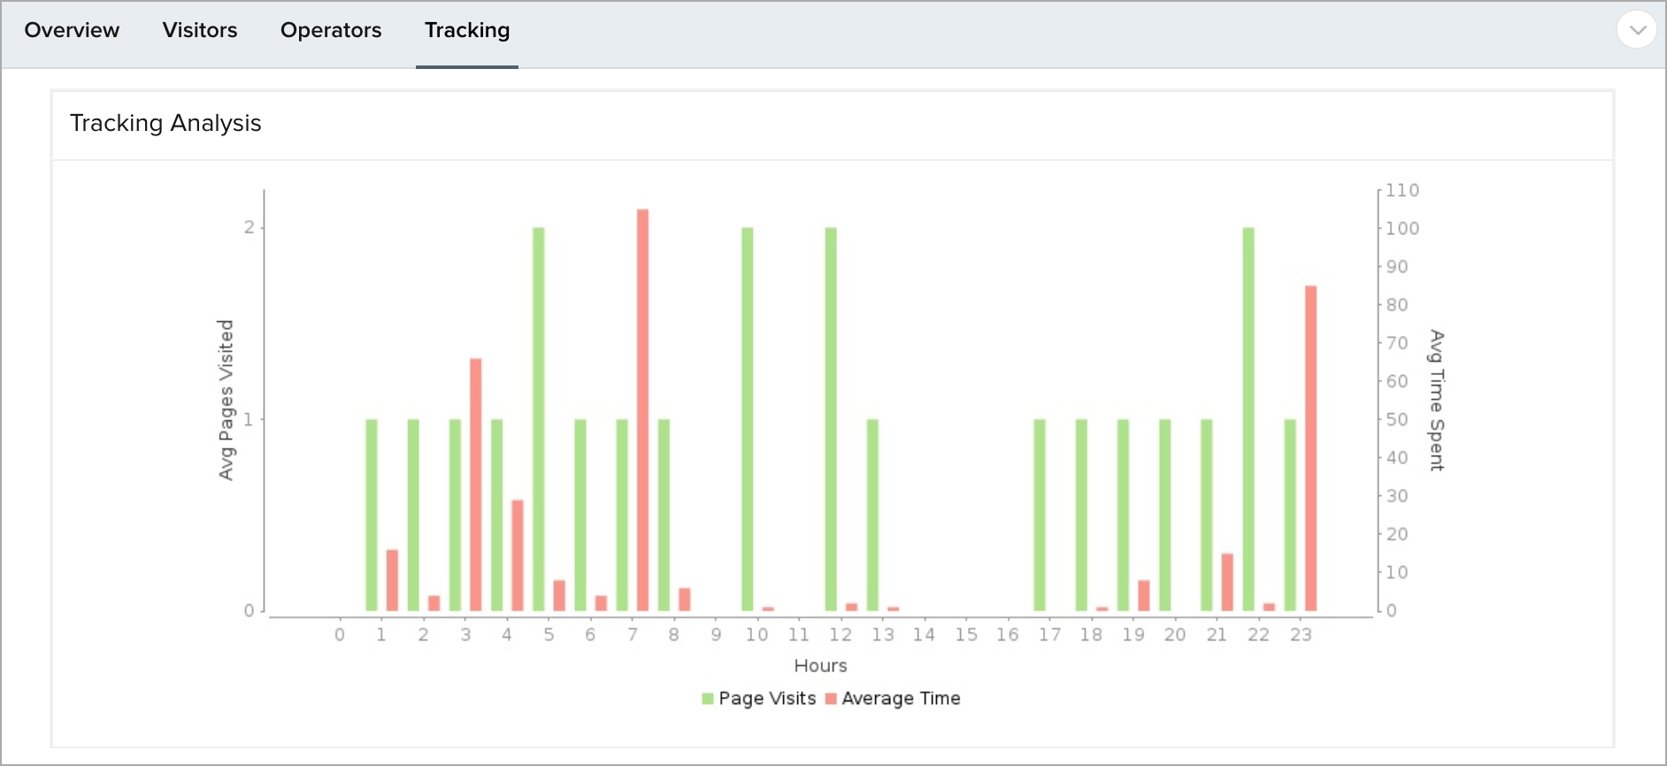Click hour 14 on the x-axis
Viewport: 1667px width, 766px height.
click(924, 634)
